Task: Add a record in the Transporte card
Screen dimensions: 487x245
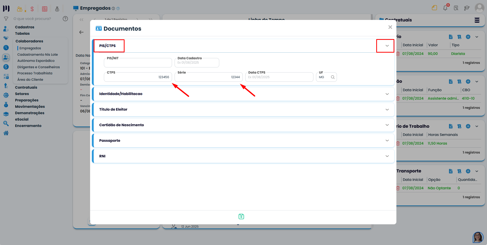Action: click(468, 171)
